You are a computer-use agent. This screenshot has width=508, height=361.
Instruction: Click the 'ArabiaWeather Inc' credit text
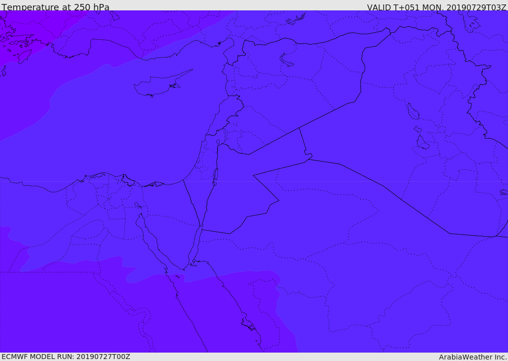[x=473, y=357]
